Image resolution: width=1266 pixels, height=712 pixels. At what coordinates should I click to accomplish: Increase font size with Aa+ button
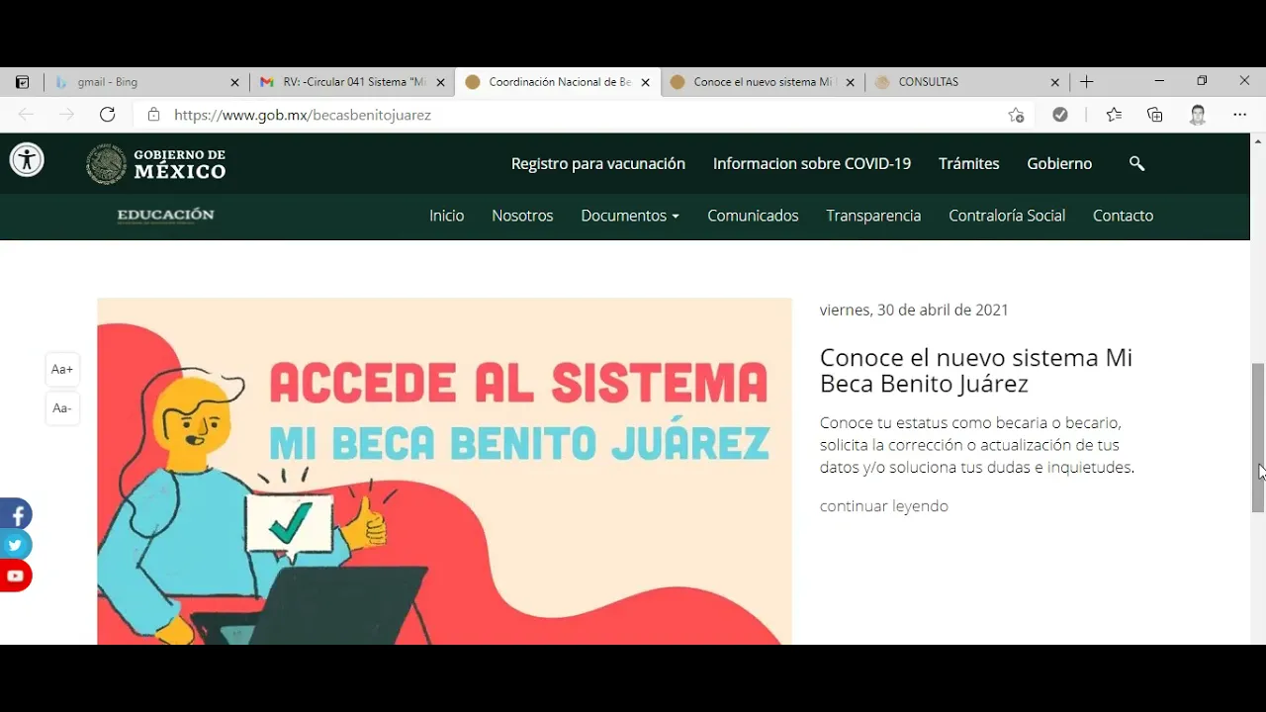point(62,370)
